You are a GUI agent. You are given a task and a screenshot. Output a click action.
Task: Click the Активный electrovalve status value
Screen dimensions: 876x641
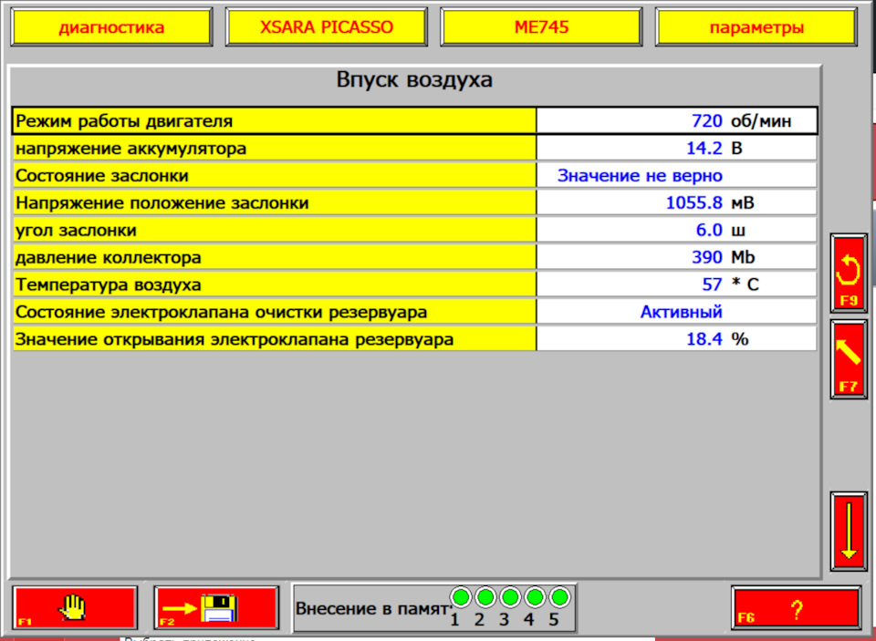coord(676,311)
